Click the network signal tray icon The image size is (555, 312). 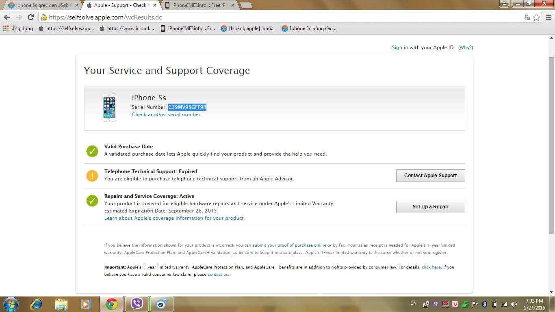click(504, 304)
